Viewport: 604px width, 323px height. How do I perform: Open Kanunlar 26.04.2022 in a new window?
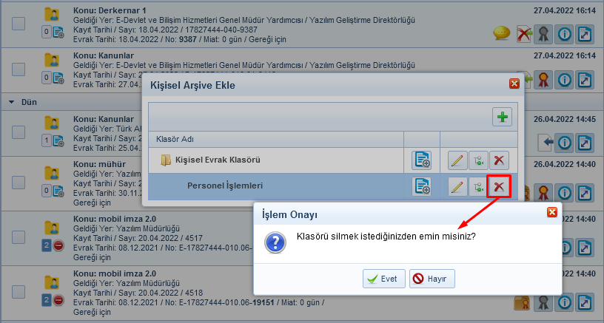pos(585,143)
